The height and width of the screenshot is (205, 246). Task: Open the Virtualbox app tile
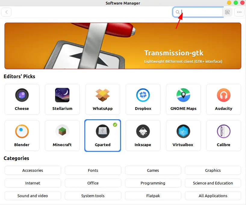183,136
